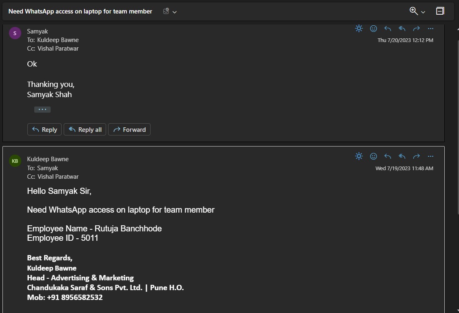Click reply all icon on Kuldeep's message header
The width and height of the screenshot is (459, 313).
click(402, 156)
